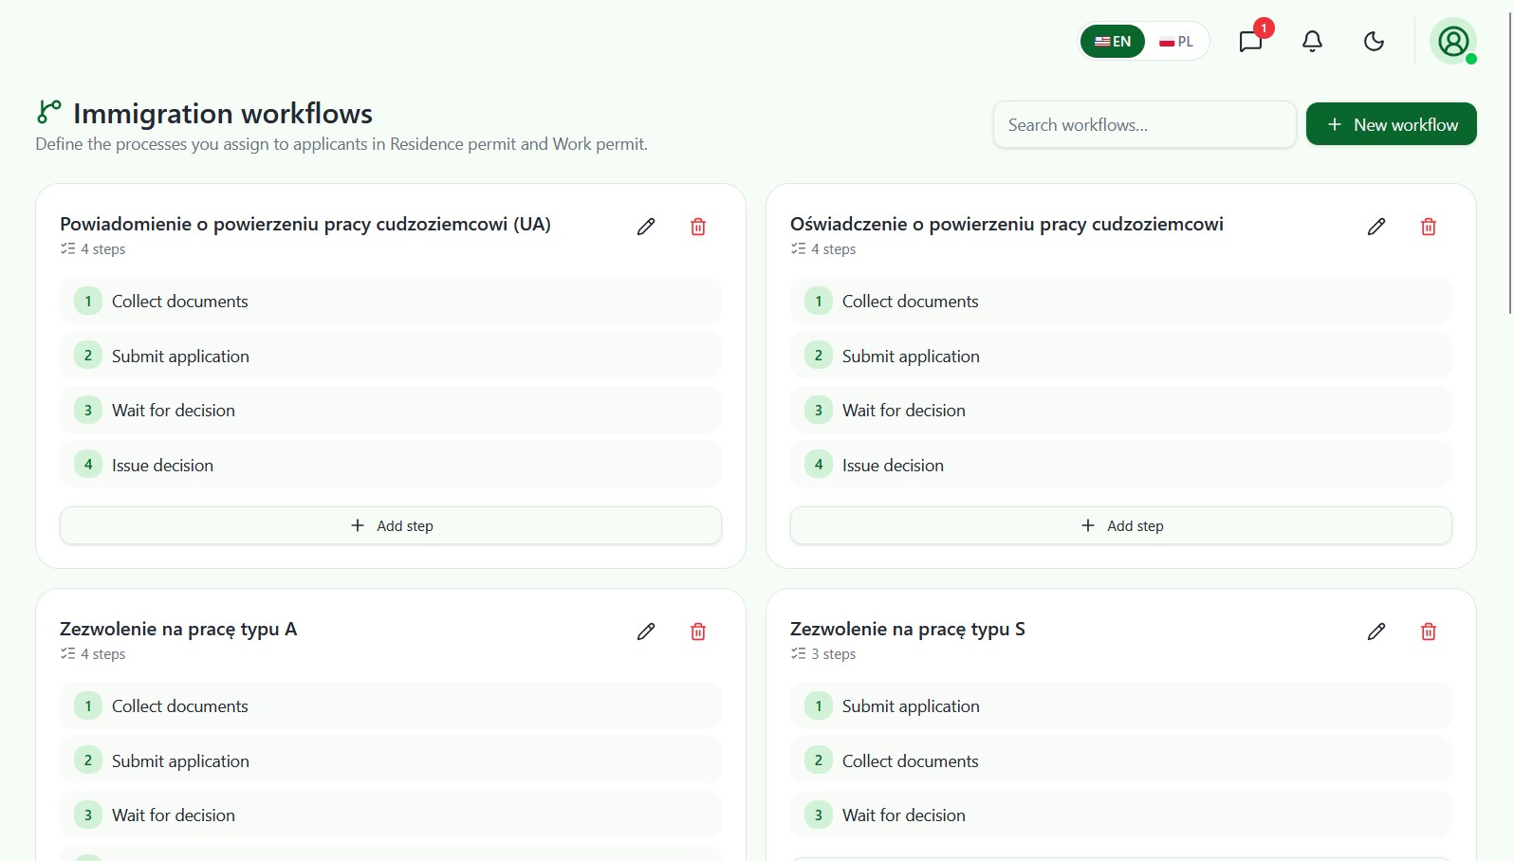
Task: Switch language to EN
Action: point(1113,41)
